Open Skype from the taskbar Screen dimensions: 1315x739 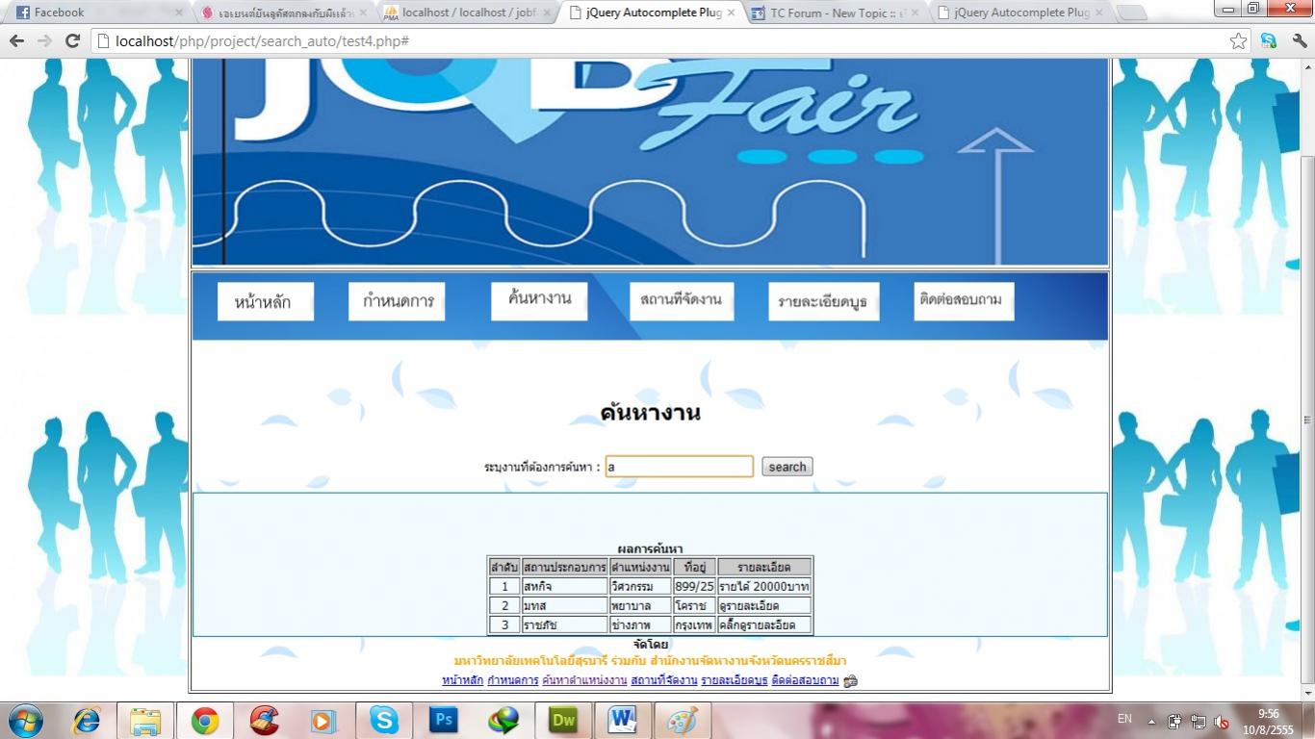[383, 721]
